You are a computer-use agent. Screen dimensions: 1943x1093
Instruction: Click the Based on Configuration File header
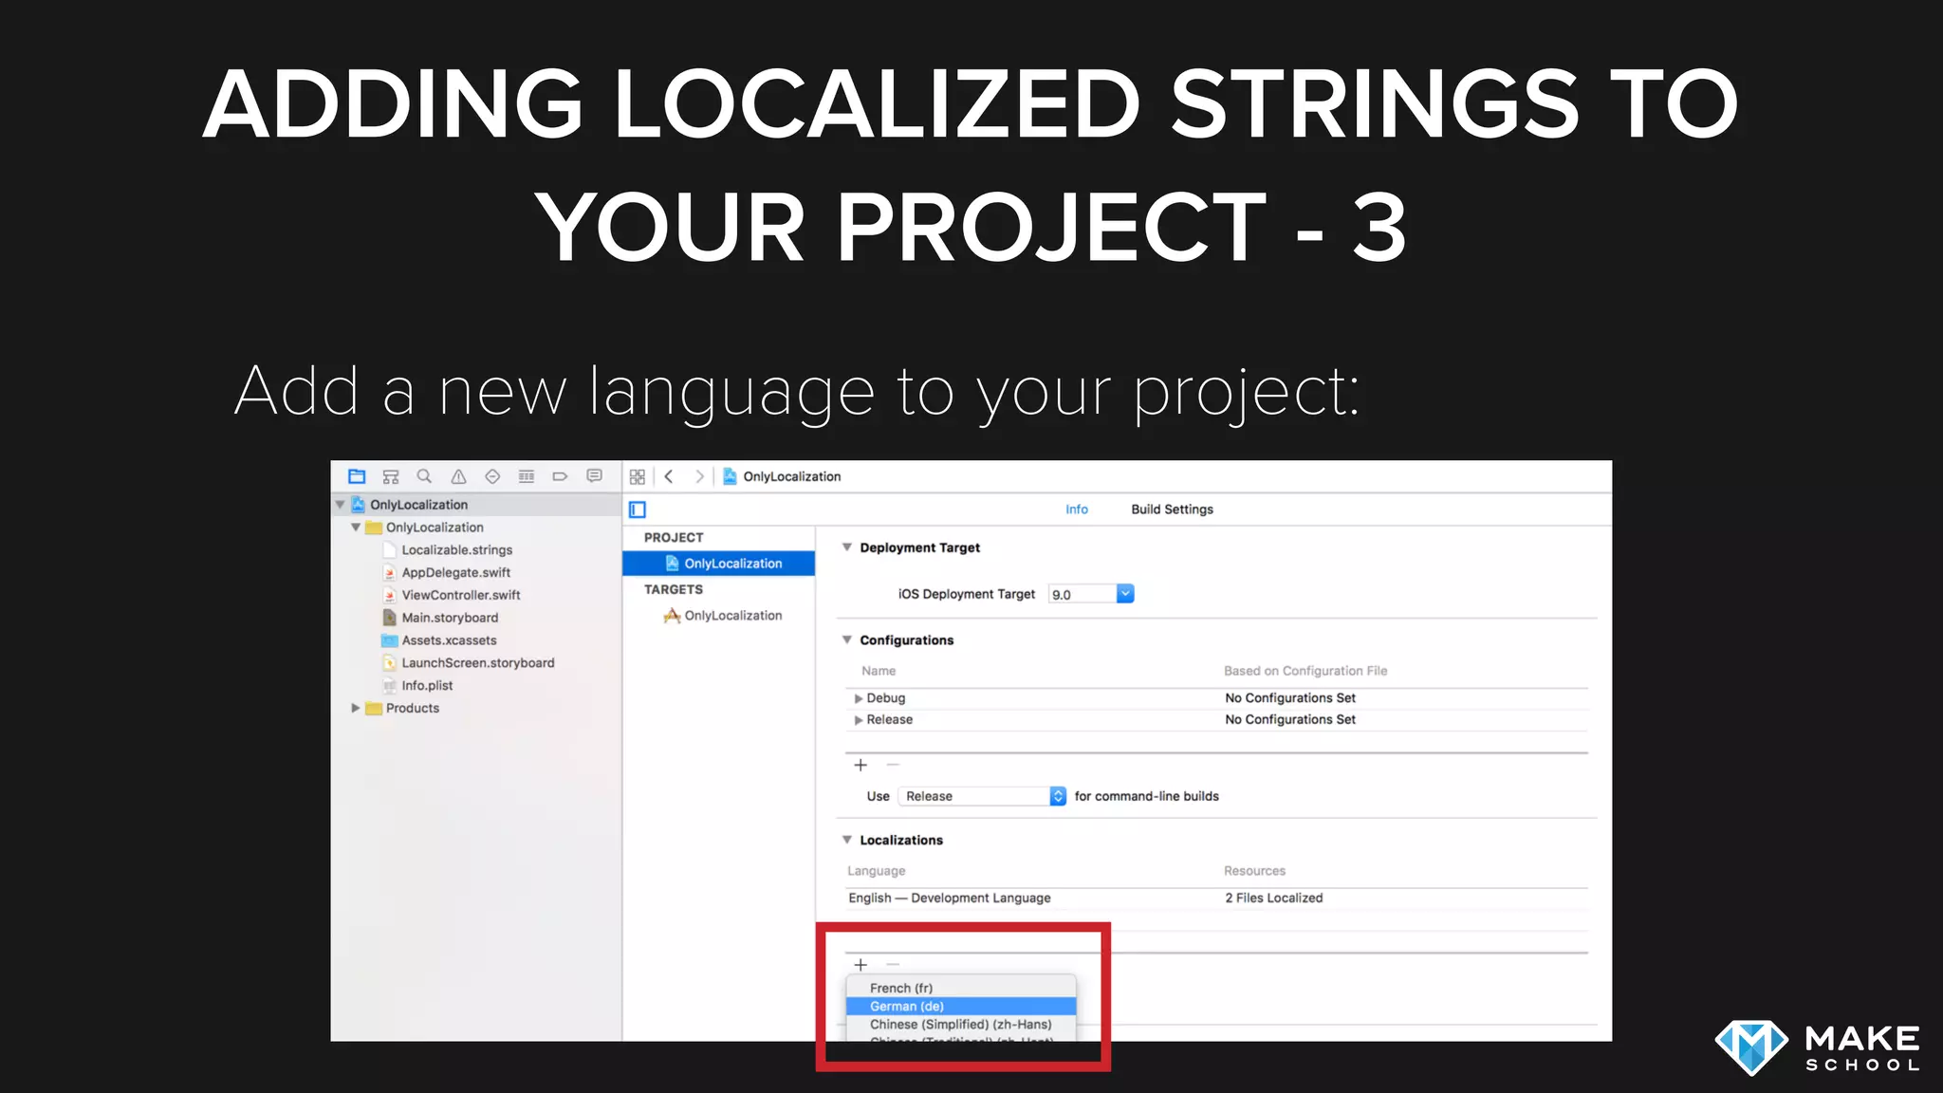1305,671
